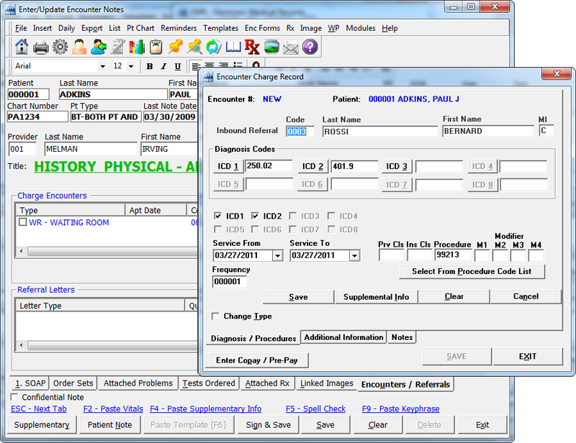This screenshot has height=443, width=576.
Task: Open the Templates menu
Action: point(220,28)
